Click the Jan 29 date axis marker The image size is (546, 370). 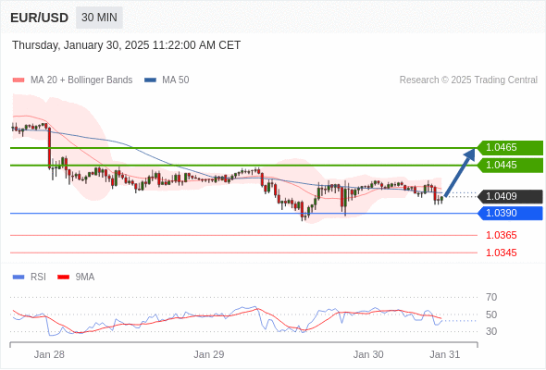209,354
